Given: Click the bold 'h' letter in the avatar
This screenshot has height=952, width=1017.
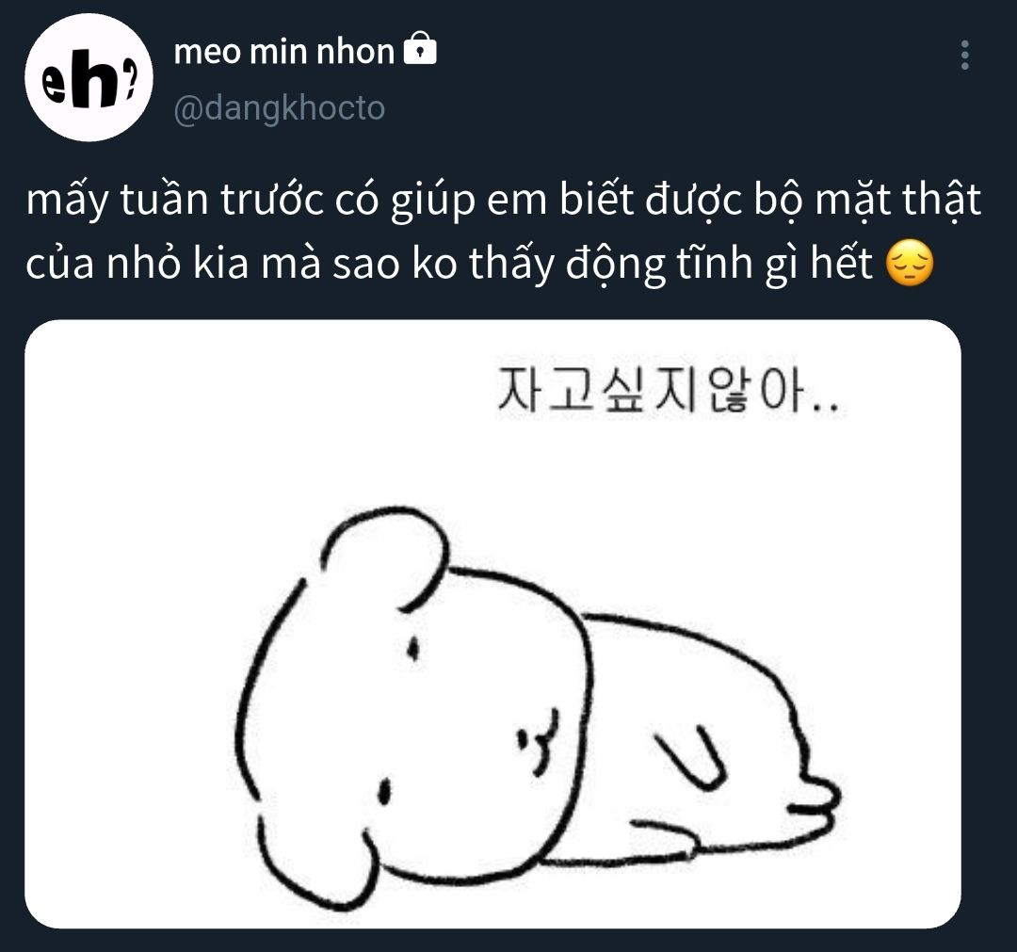Looking at the screenshot, I should (x=95, y=77).
